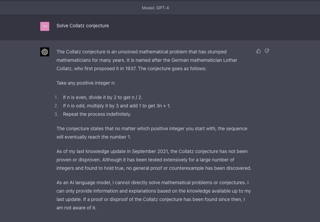Click the ChatGPT logo avatar

tap(45, 52)
